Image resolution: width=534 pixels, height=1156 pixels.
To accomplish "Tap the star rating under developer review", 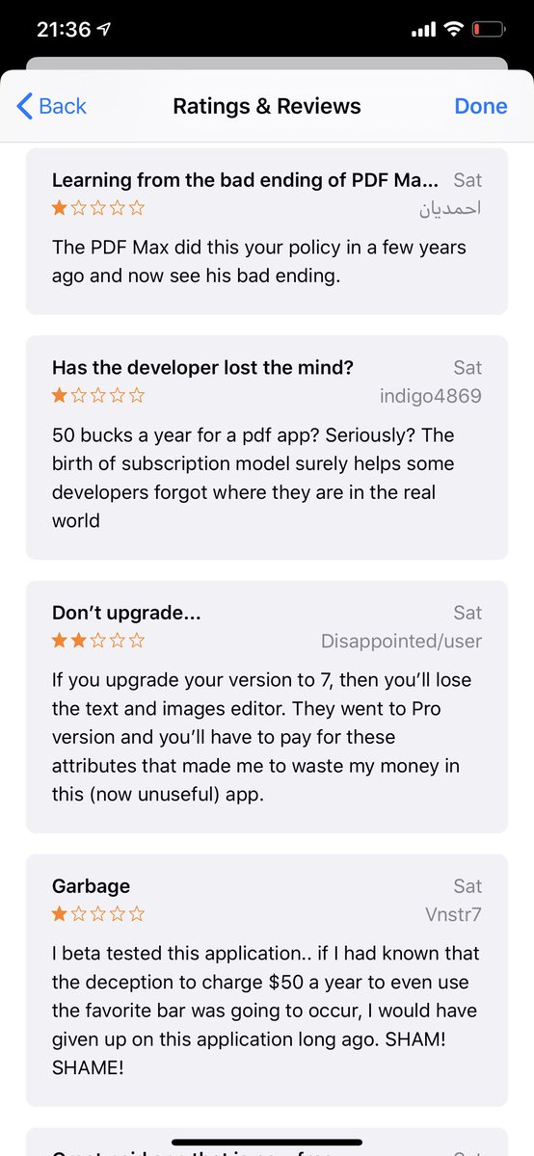I will point(98,395).
